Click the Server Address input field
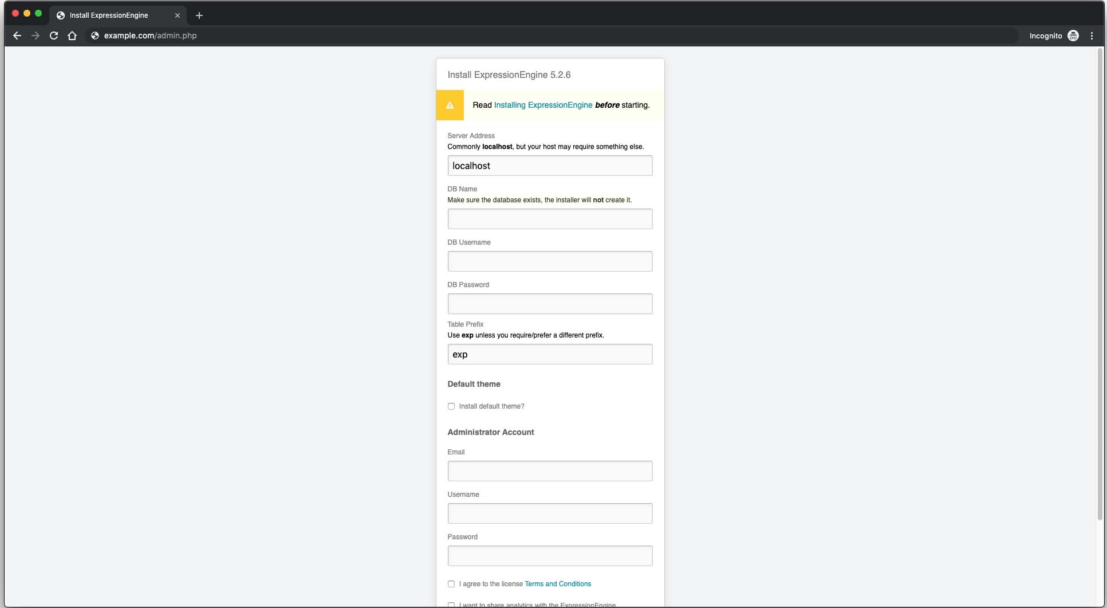This screenshot has height=608, width=1107. 550,166
